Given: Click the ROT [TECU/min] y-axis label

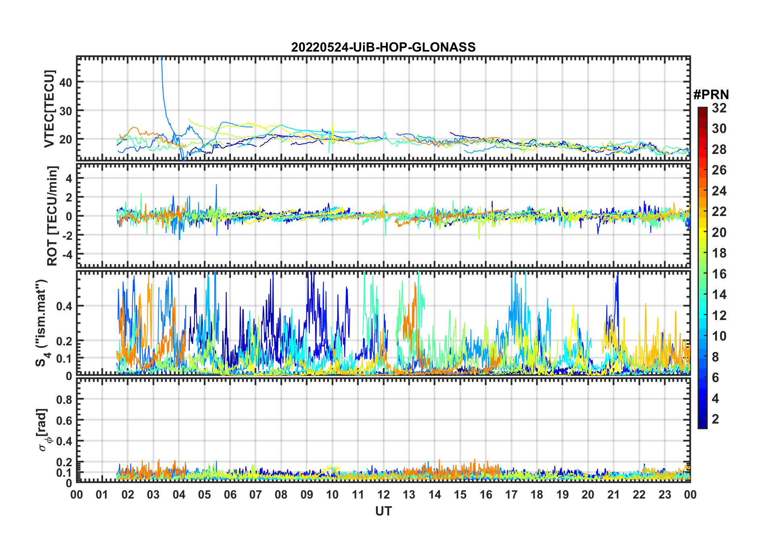Looking at the screenshot, I should (52, 216).
